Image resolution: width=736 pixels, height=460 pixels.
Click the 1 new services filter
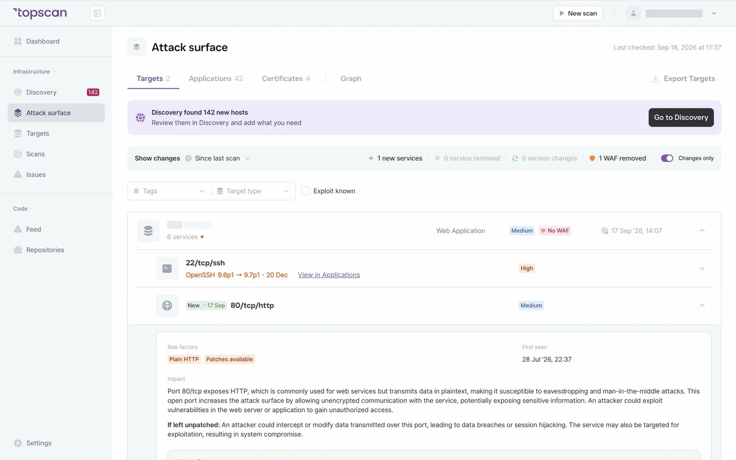pos(395,158)
